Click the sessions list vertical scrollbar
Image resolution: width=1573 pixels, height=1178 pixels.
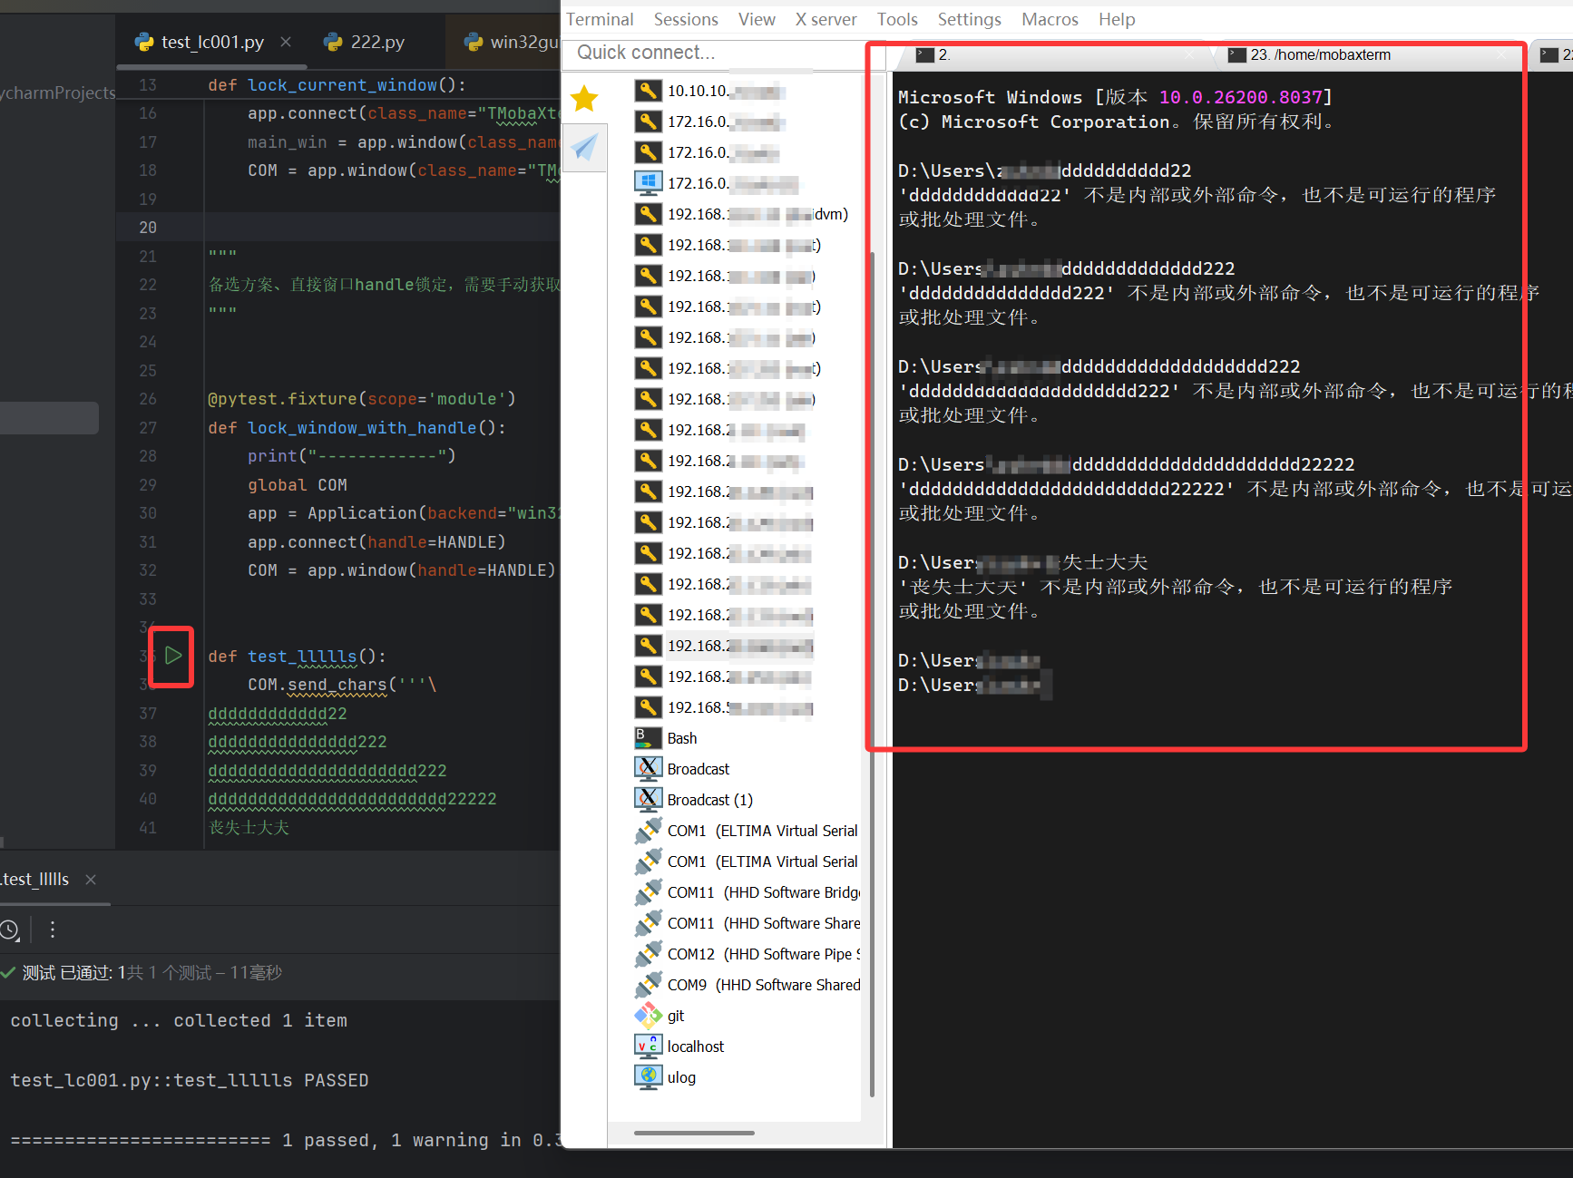point(872,673)
